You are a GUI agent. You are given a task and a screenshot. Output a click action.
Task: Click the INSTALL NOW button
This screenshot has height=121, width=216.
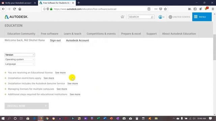coord(27,106)
